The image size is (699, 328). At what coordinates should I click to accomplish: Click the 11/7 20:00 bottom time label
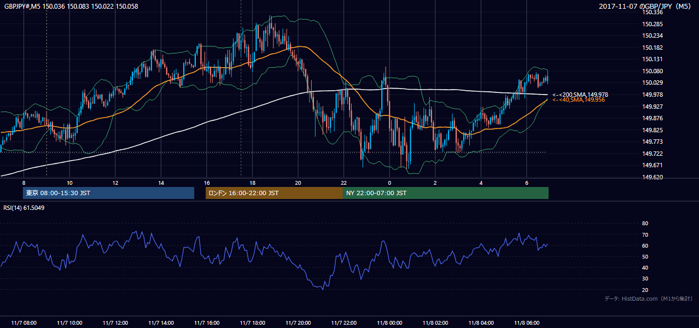pyautogui.click(x=298, y=323)
